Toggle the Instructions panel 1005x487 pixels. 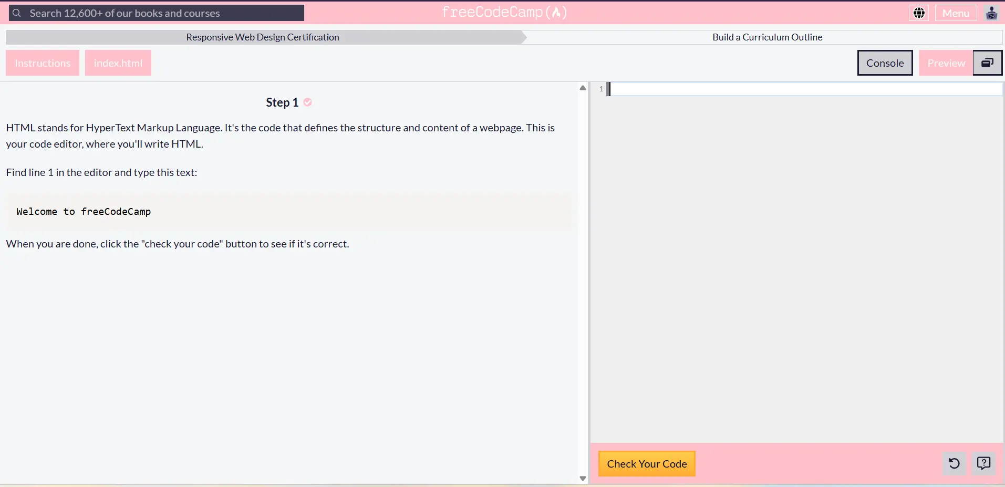[43, 63]
